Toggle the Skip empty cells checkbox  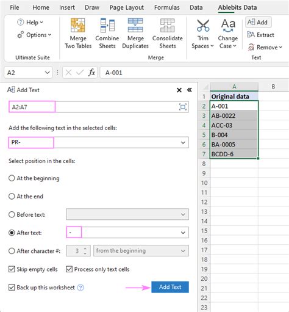click(12, 269)
